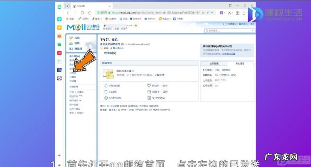
Task: Switch to the 生日提醒 tab
Action: (214, 64)
